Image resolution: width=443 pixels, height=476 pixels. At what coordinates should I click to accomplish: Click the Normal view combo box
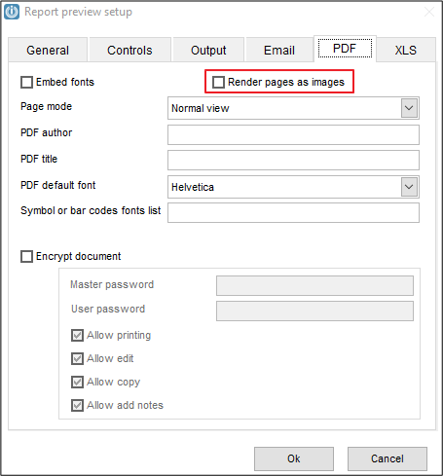point(293,108)
